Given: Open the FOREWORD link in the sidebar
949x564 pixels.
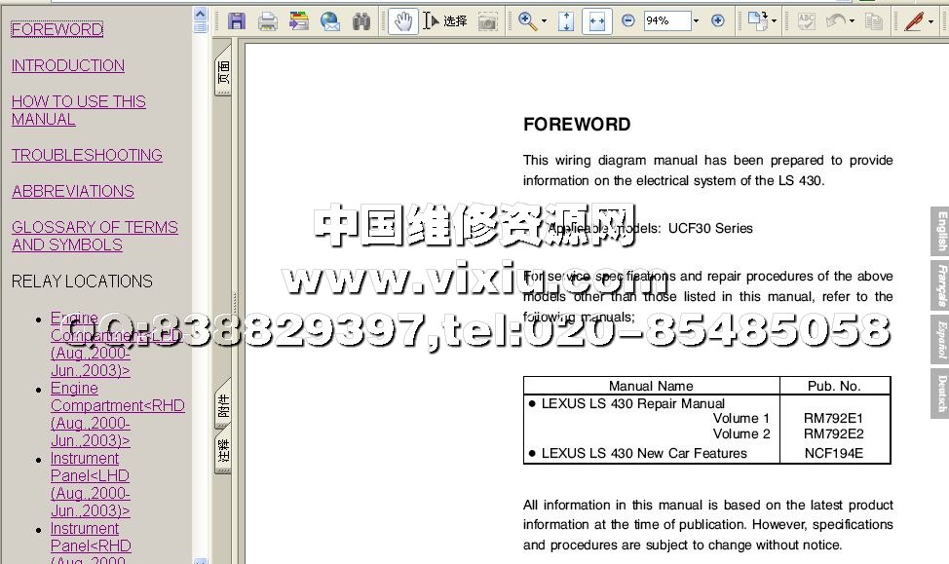Looking at the screenshot, I should 57,29.
